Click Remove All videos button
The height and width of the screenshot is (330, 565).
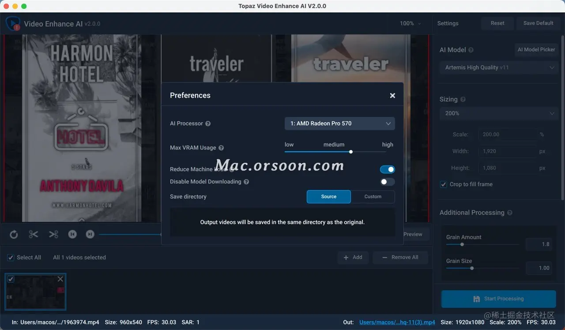(x=400, y=257)
